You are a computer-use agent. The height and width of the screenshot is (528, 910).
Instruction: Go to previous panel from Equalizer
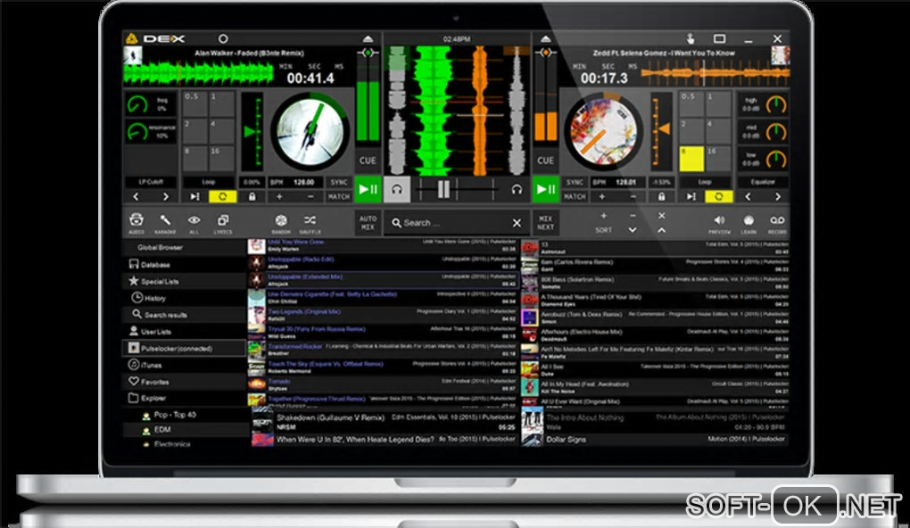749,197
